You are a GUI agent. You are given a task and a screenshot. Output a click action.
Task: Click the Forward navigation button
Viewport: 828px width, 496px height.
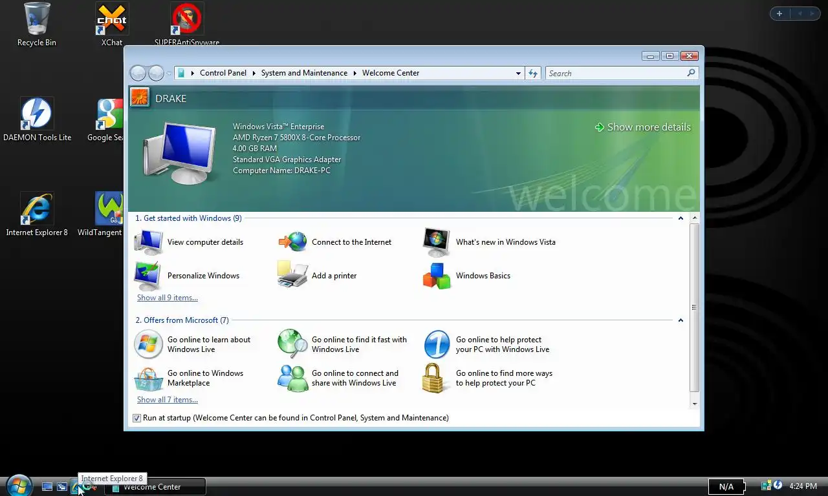point(156,73)
